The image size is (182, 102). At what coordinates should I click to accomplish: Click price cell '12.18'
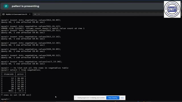pyautogui.click(x=20, y=85)
